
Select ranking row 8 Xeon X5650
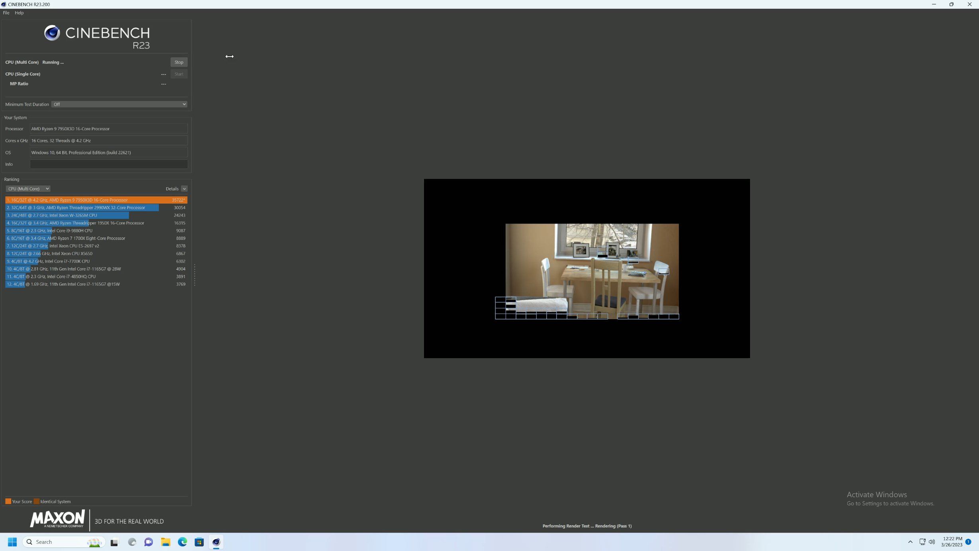[x=96, y=253]
